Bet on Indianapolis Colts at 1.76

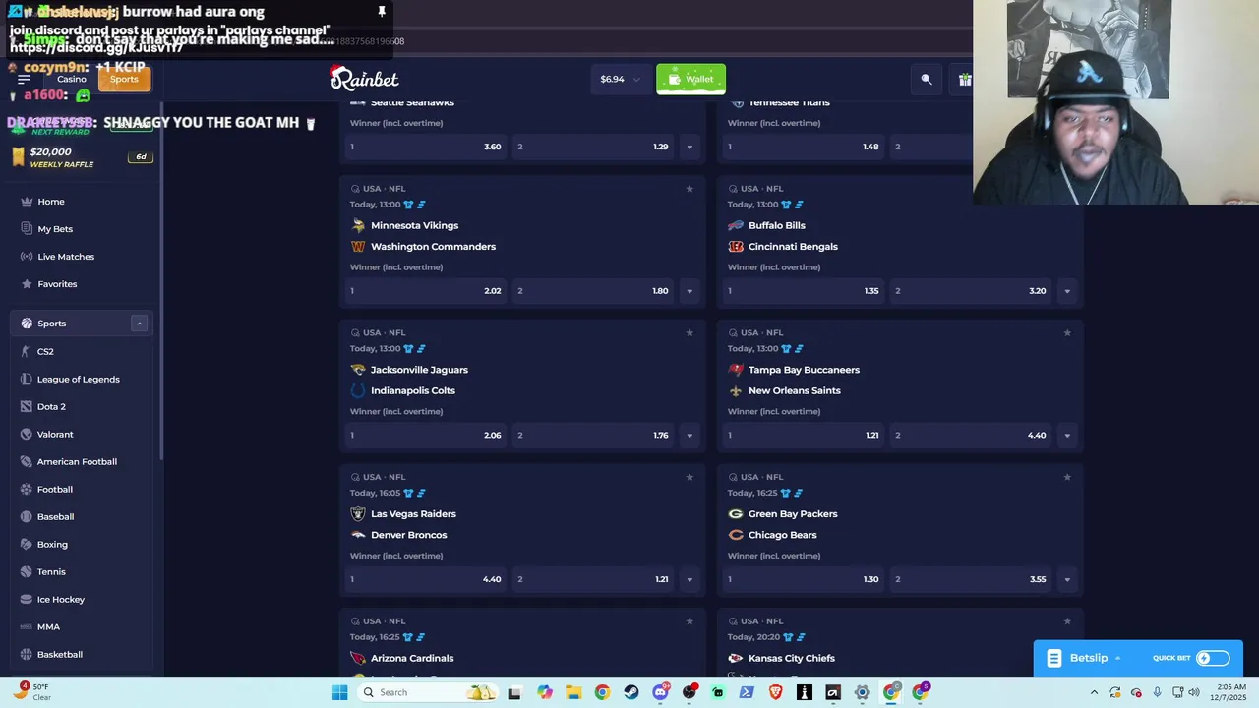592,436
